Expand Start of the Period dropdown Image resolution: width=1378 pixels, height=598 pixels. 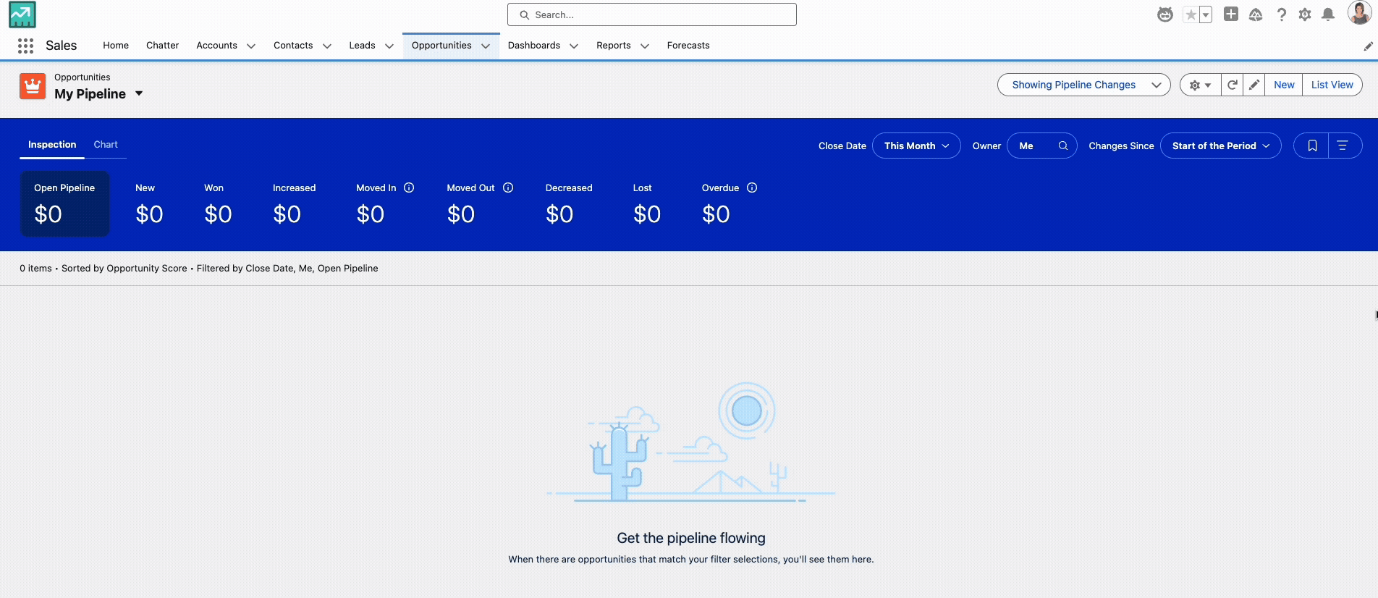[x=1220, y=146]
